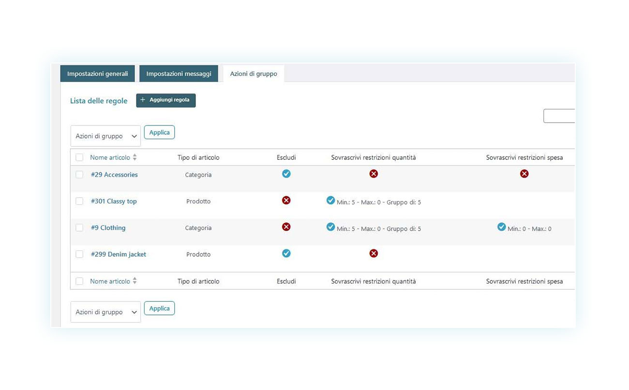
Task: Open the #29 Accessories rule link
Action: (114, 175)
